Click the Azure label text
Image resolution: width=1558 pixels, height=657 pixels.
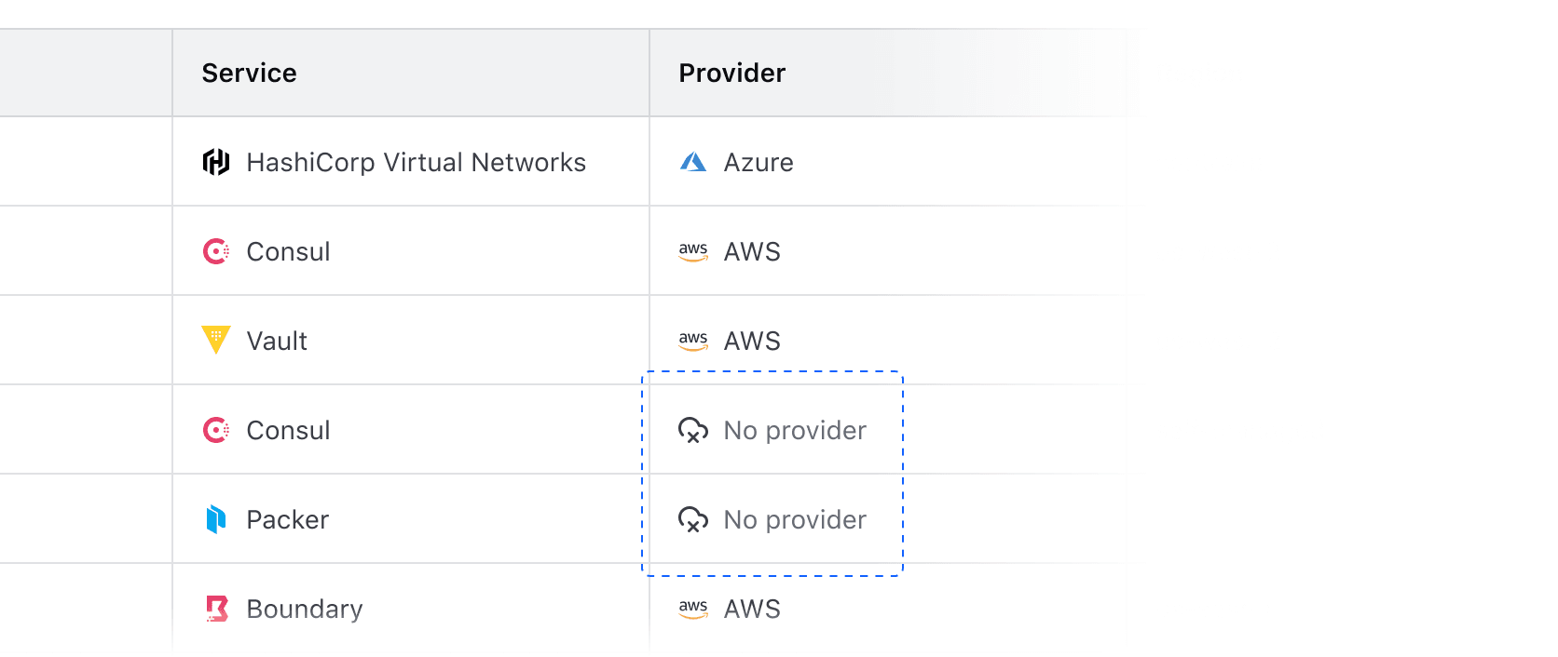758,161
